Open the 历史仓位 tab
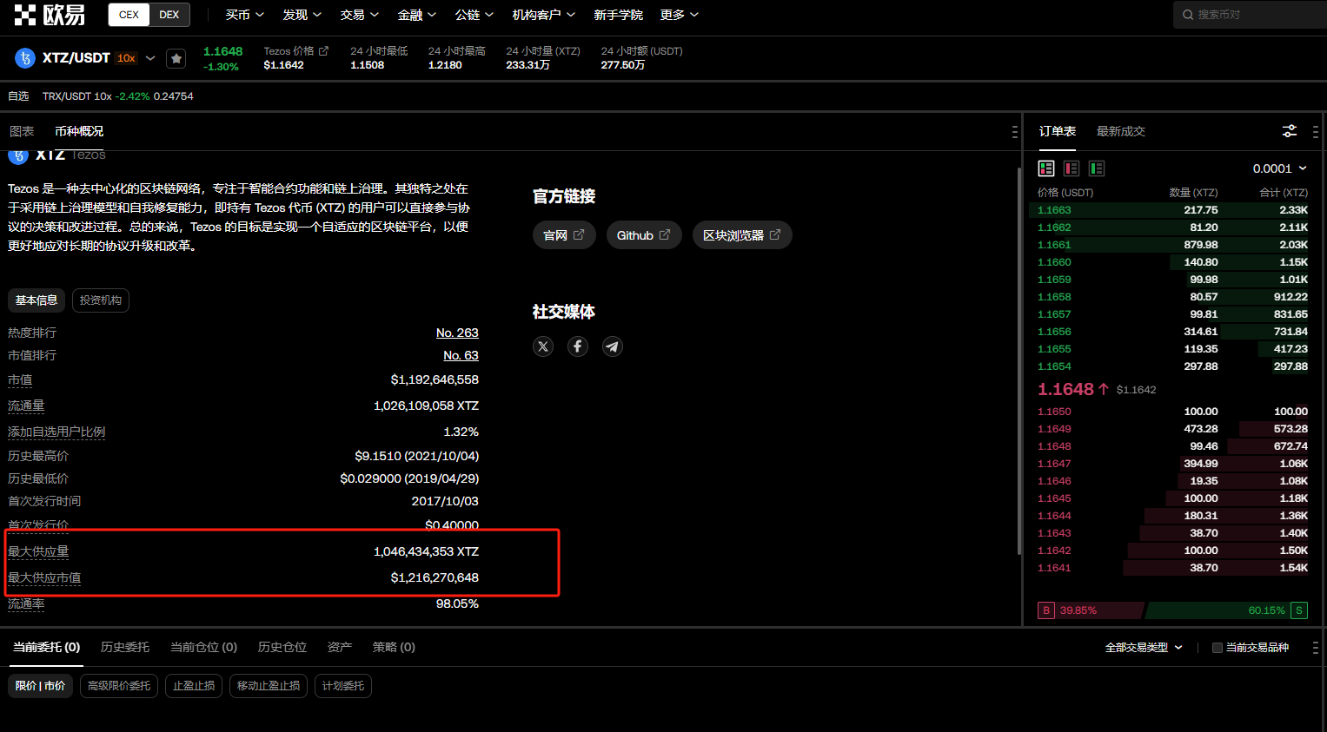 click(x=282, y=647)
